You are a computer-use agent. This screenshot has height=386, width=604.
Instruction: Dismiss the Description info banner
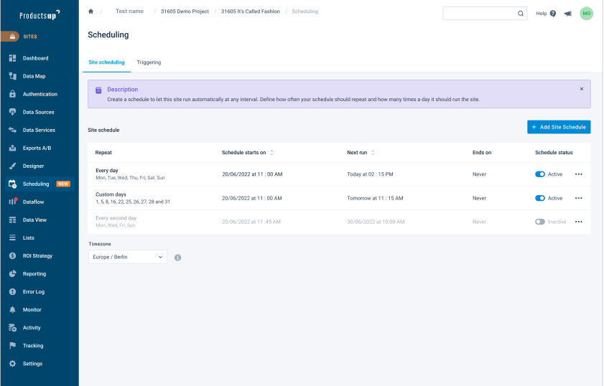[x=581, y=89]
